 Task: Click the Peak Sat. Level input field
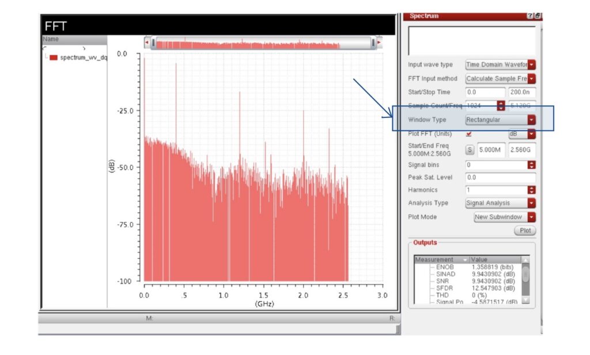coord(500,178)
